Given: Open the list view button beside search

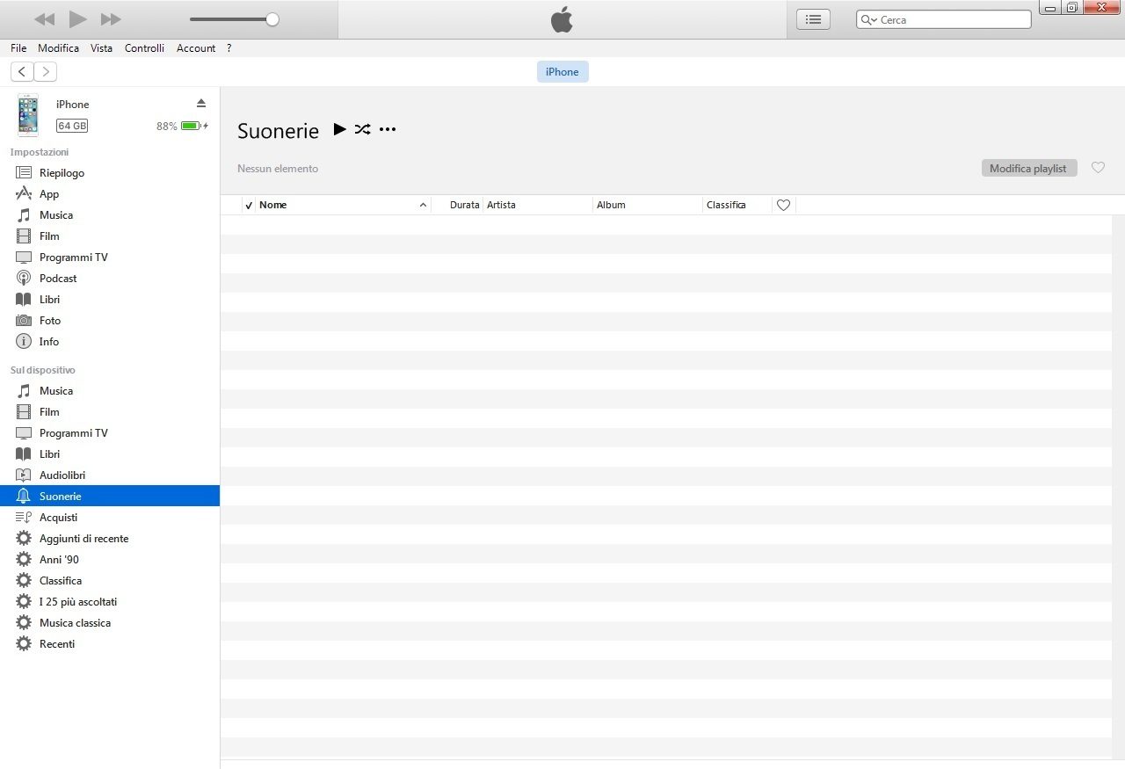Looking at the screenshot, I should 813,19.
